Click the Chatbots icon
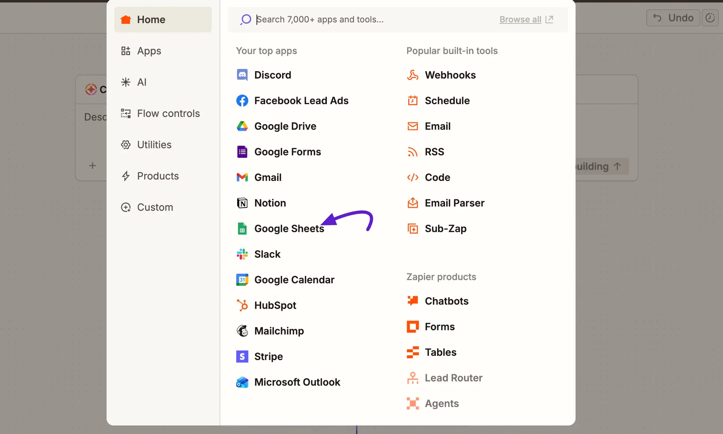 coord(412,301)
